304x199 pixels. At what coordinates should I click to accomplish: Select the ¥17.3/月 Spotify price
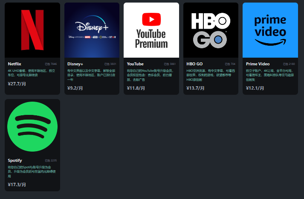(17, 184)
